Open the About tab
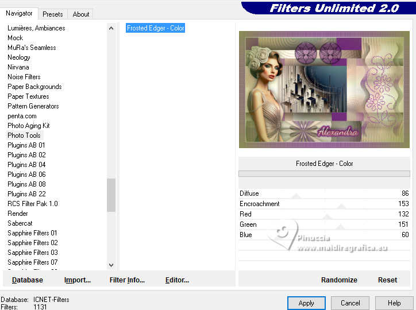The height and width of the screenshot is (310, 416). coord(80,14)
